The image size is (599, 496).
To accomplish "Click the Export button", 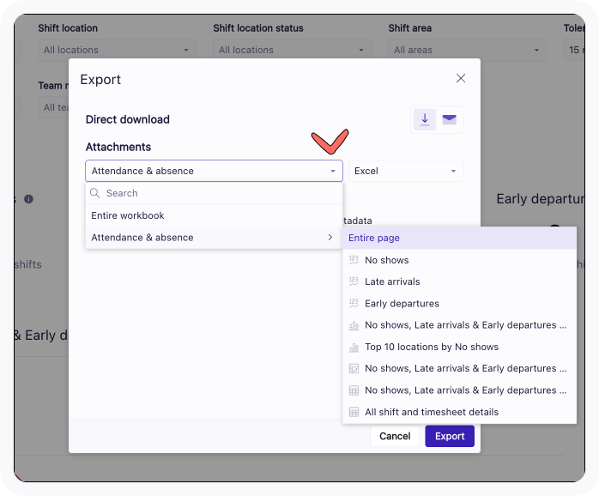I will click(450, 436).
